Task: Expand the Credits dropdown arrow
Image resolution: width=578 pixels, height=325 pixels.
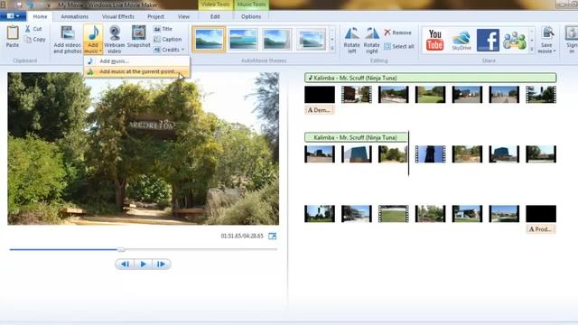Action: 182,50
